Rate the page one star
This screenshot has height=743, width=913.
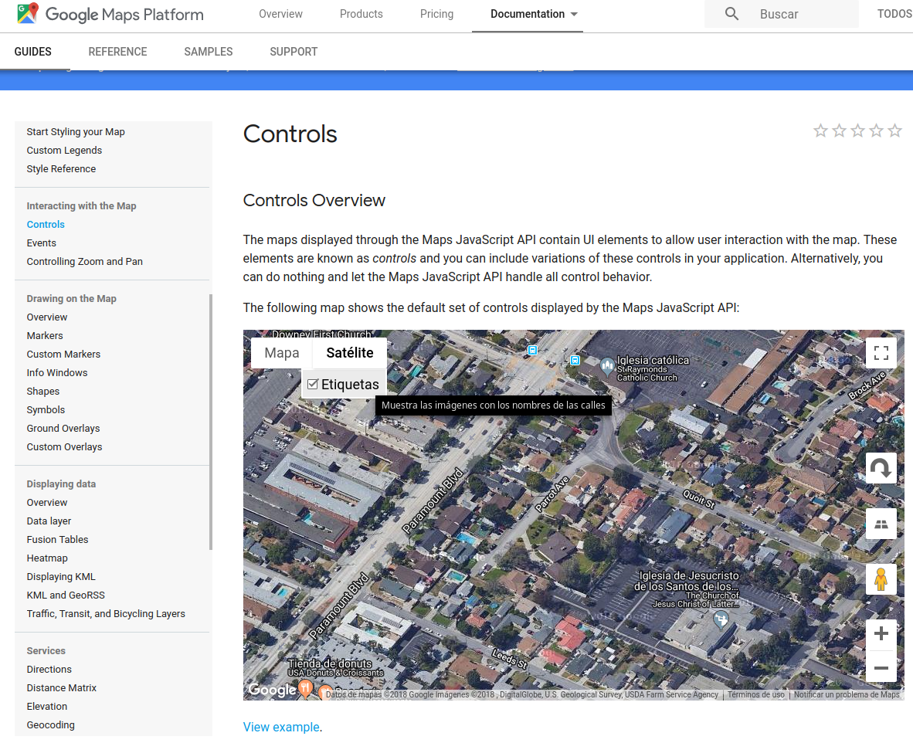(820, 131)
